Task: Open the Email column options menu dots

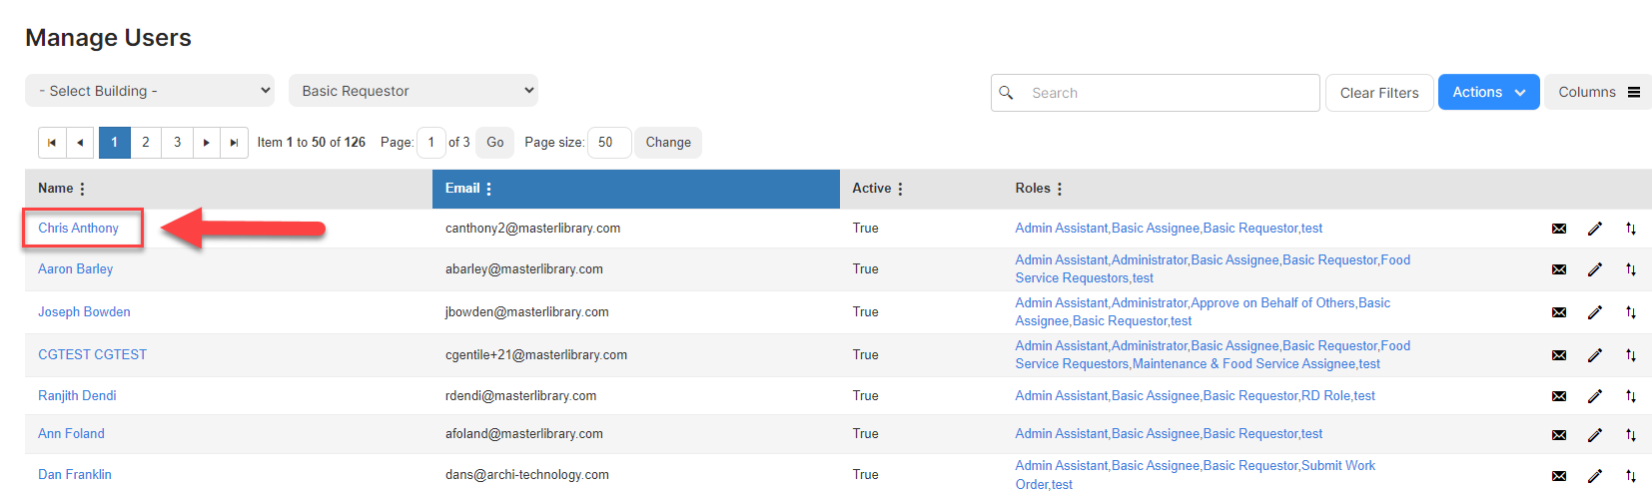Action: [x=488, y=189]
